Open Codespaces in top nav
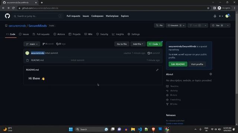Image resolution: width=238 pixels, height=133 pixels. click(97, 16)
